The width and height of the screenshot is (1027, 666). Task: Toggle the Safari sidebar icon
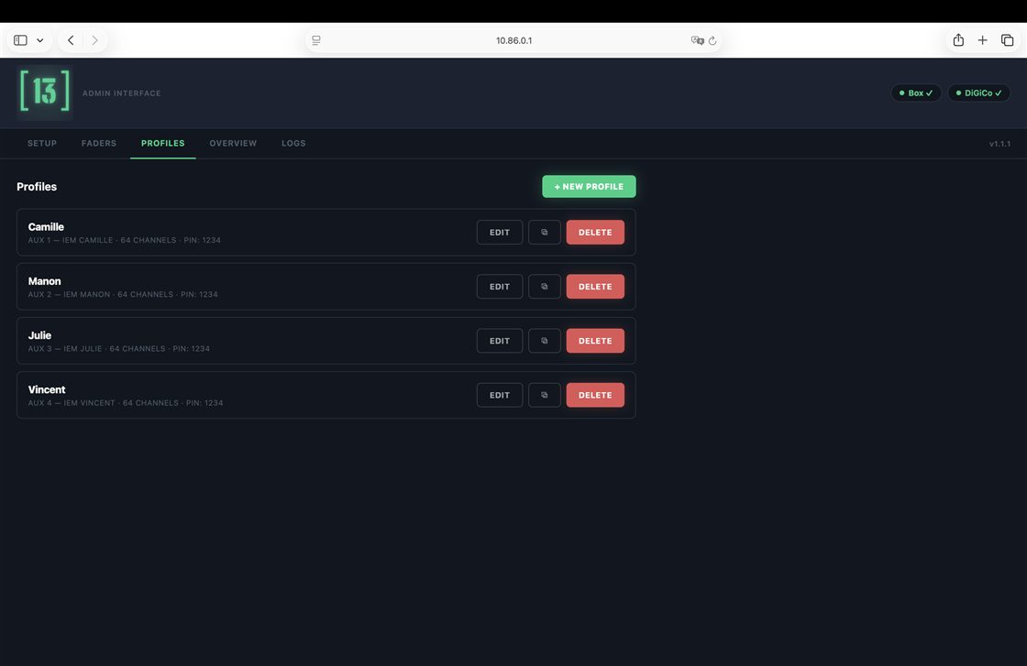click(20, 40)
